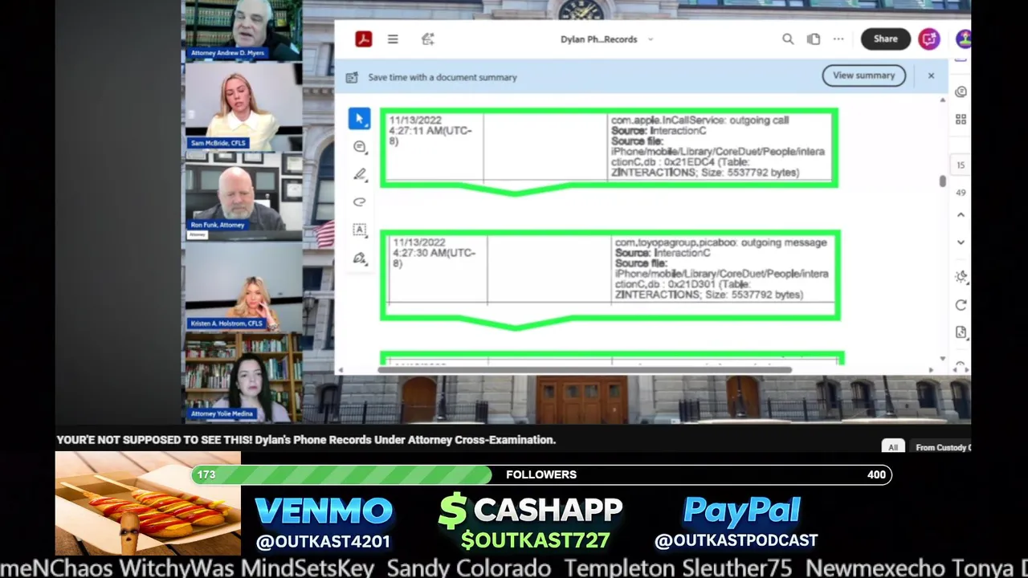The height and width of the screenshot is (578, 1028).
Task: Click the vertical scrollbar down arrow
Action: [943, 359]
